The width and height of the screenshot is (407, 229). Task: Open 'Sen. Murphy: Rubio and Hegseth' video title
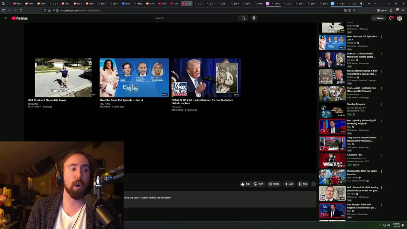[362, 206]
